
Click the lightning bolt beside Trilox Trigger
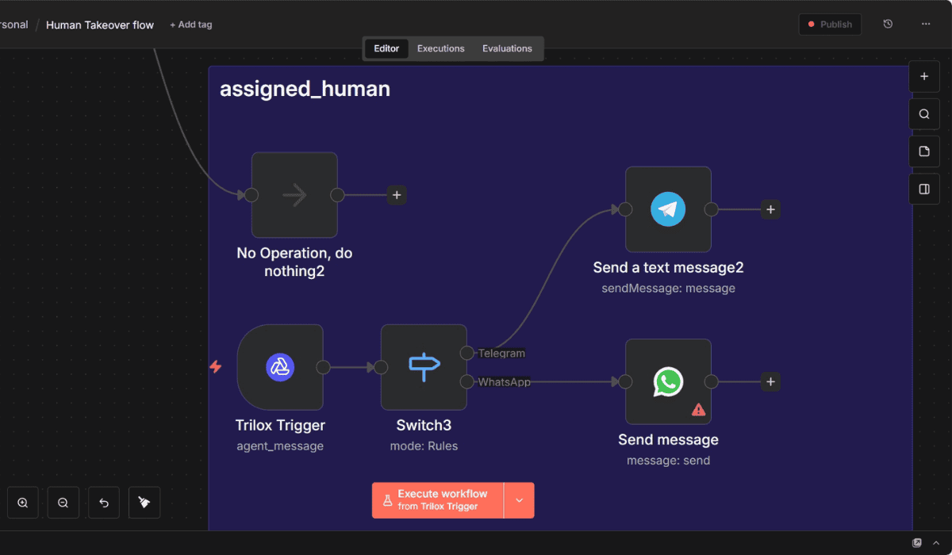click(216, 367)
